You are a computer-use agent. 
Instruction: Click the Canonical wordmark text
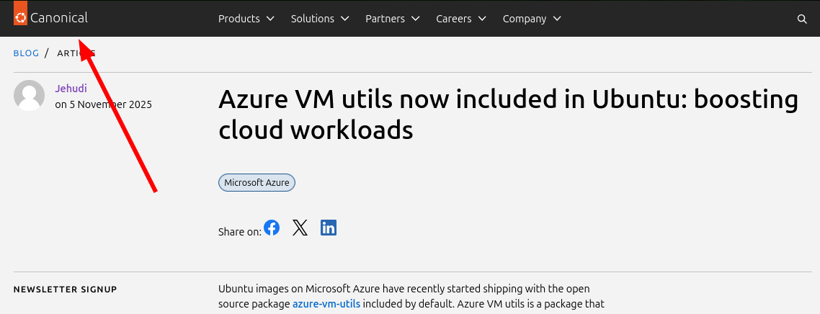59,18
